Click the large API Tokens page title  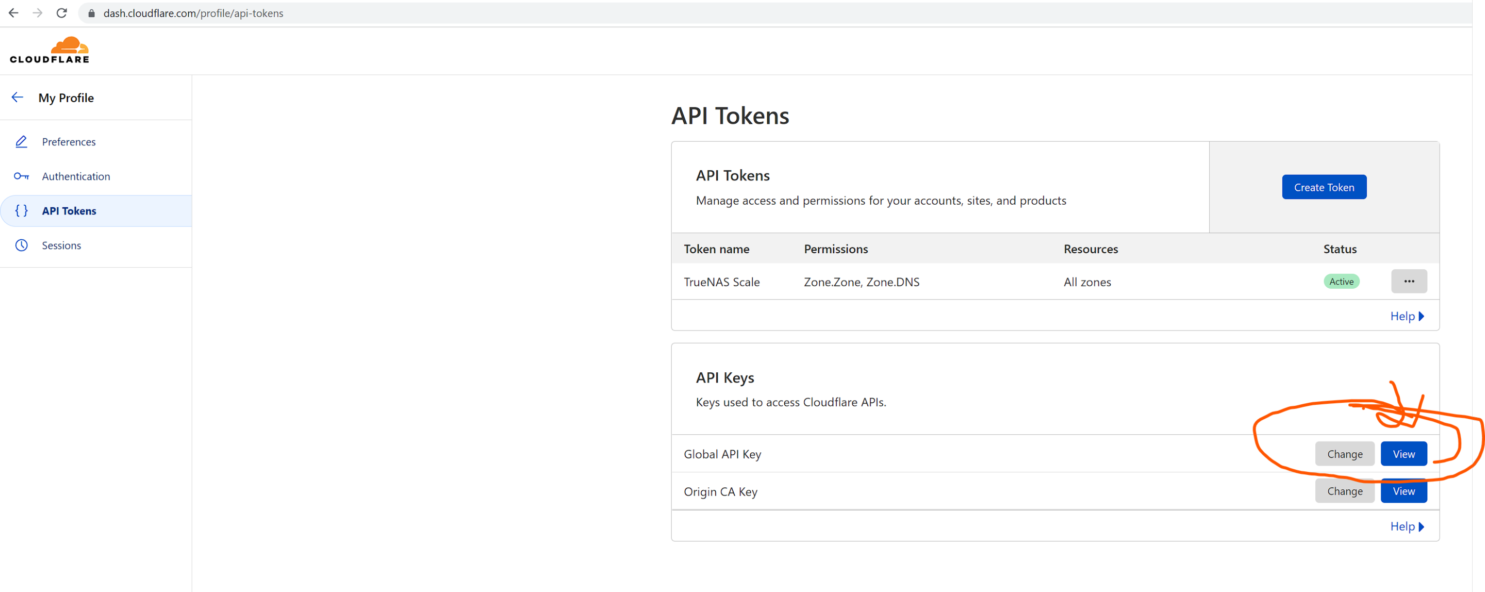click(x=730, y=116)
